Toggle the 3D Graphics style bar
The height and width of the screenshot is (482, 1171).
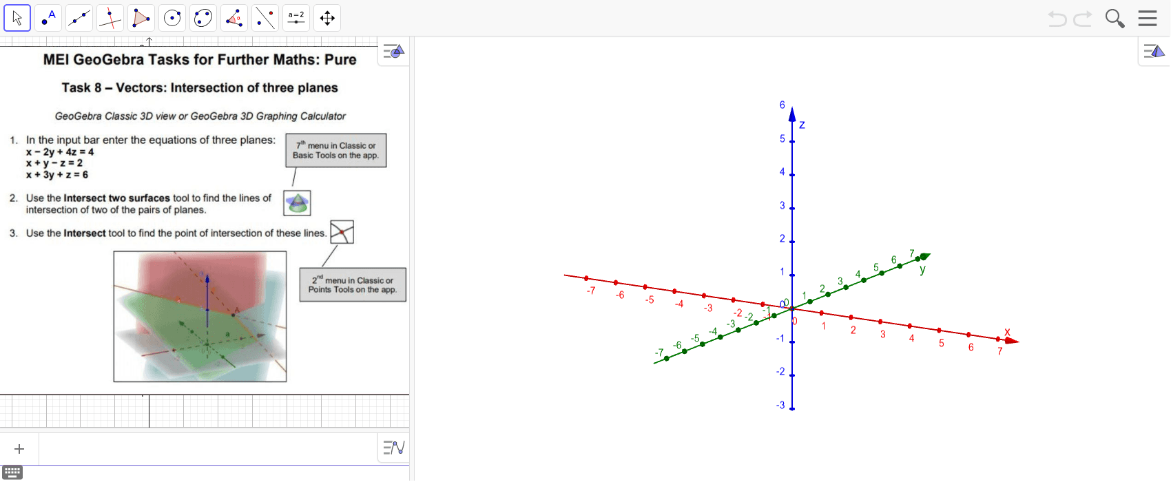click(1154, 51)
